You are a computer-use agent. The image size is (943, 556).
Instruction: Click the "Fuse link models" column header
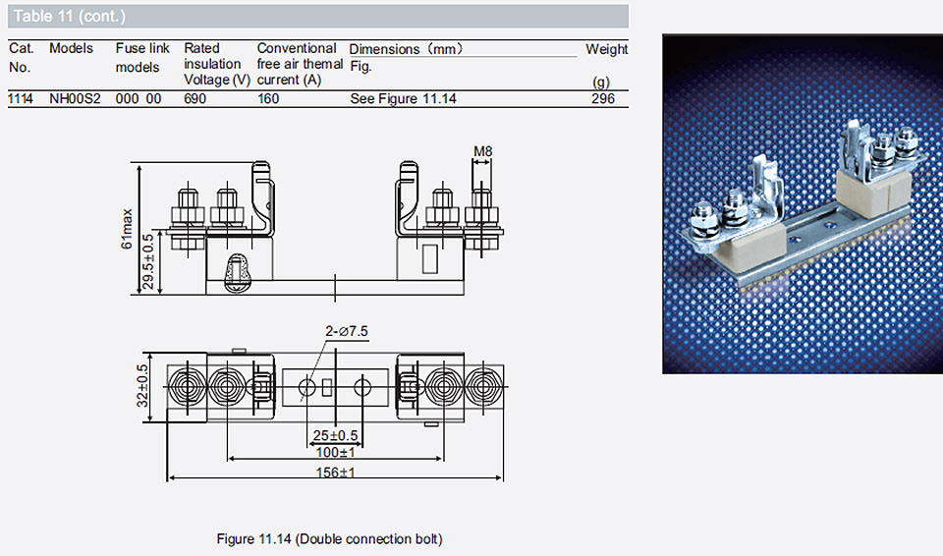point(142,58)
